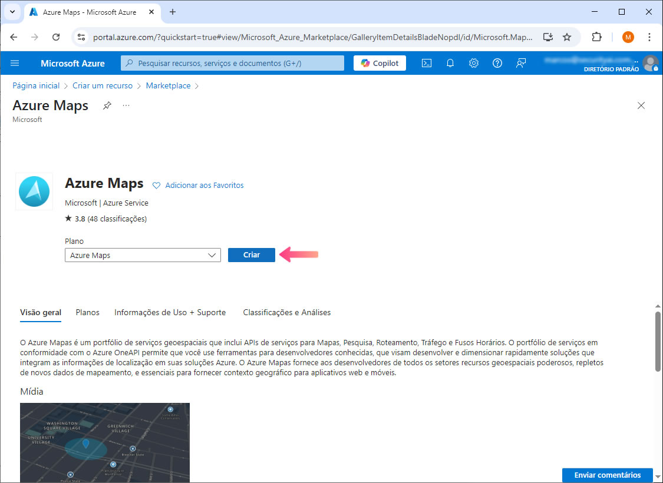Open Classificações e Análises tab
The width and height of the screenshot is (663, 483).
pos(286,313)
